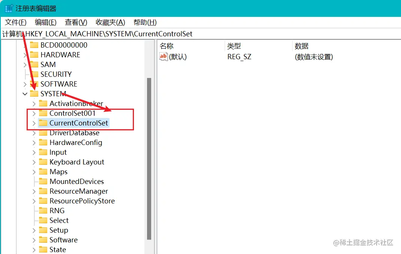The image size is (401, 254).
Task: Select the HardwareConfig folder icon
Action: [43, 142]
